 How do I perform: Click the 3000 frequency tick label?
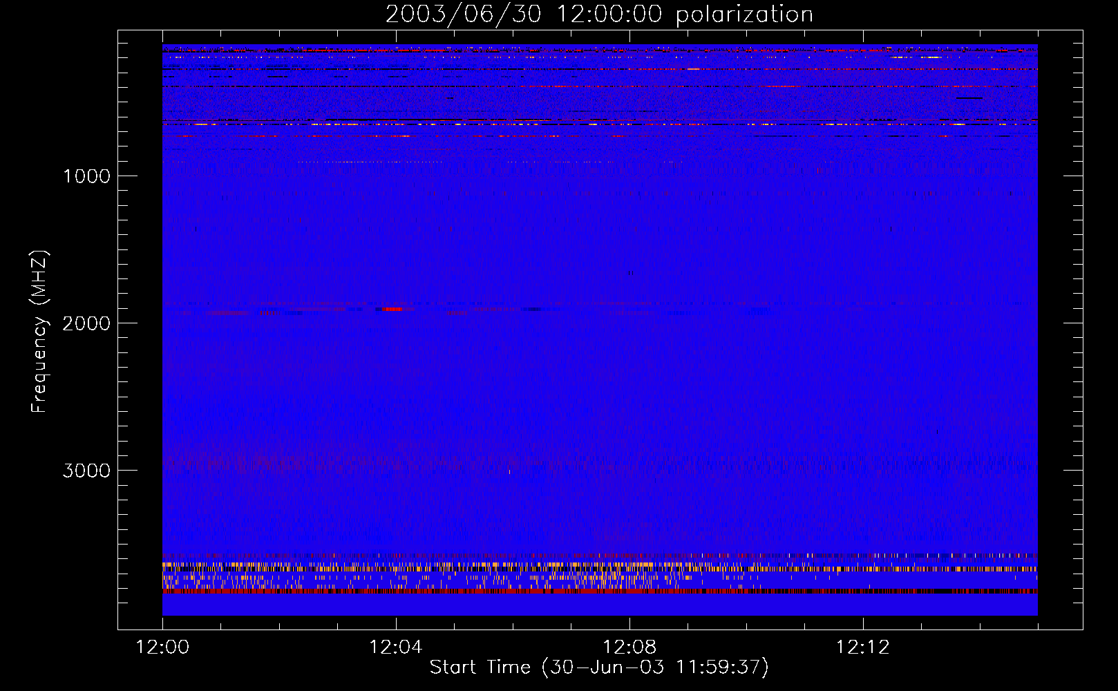(x=86, y=471)
